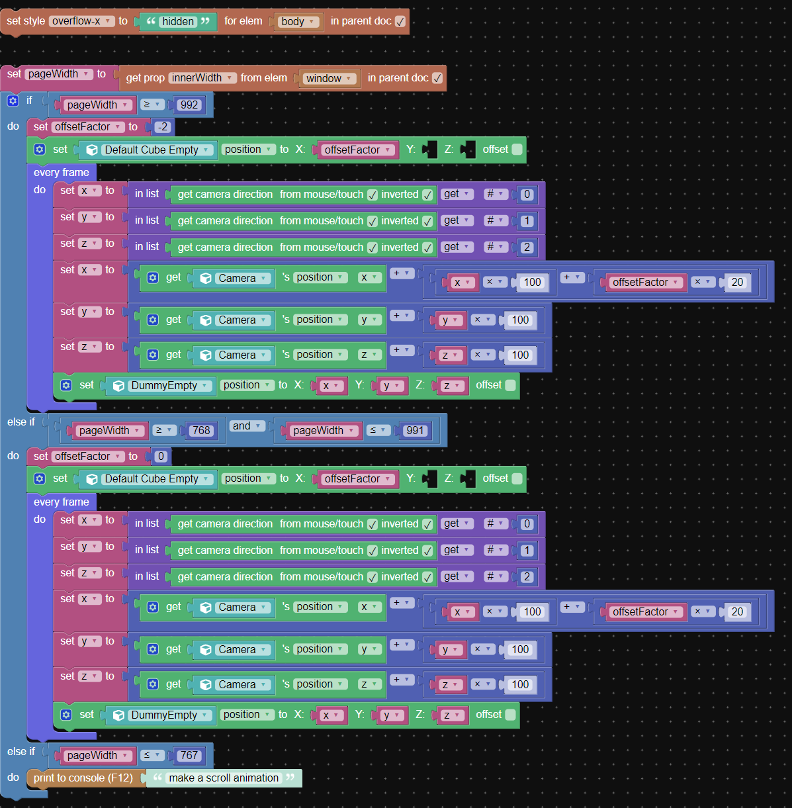Screen dimensions: 792x808
Task: Open the body element dropdown
Action: (x=299, y=22)
